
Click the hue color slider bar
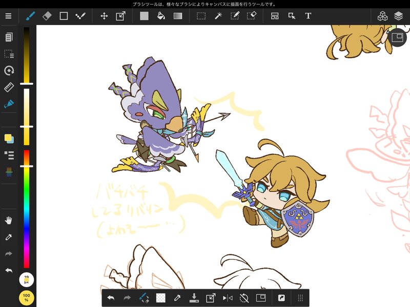point(27,209)
